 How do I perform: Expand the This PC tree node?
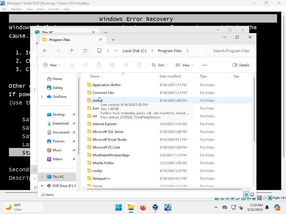pos(42,177)
